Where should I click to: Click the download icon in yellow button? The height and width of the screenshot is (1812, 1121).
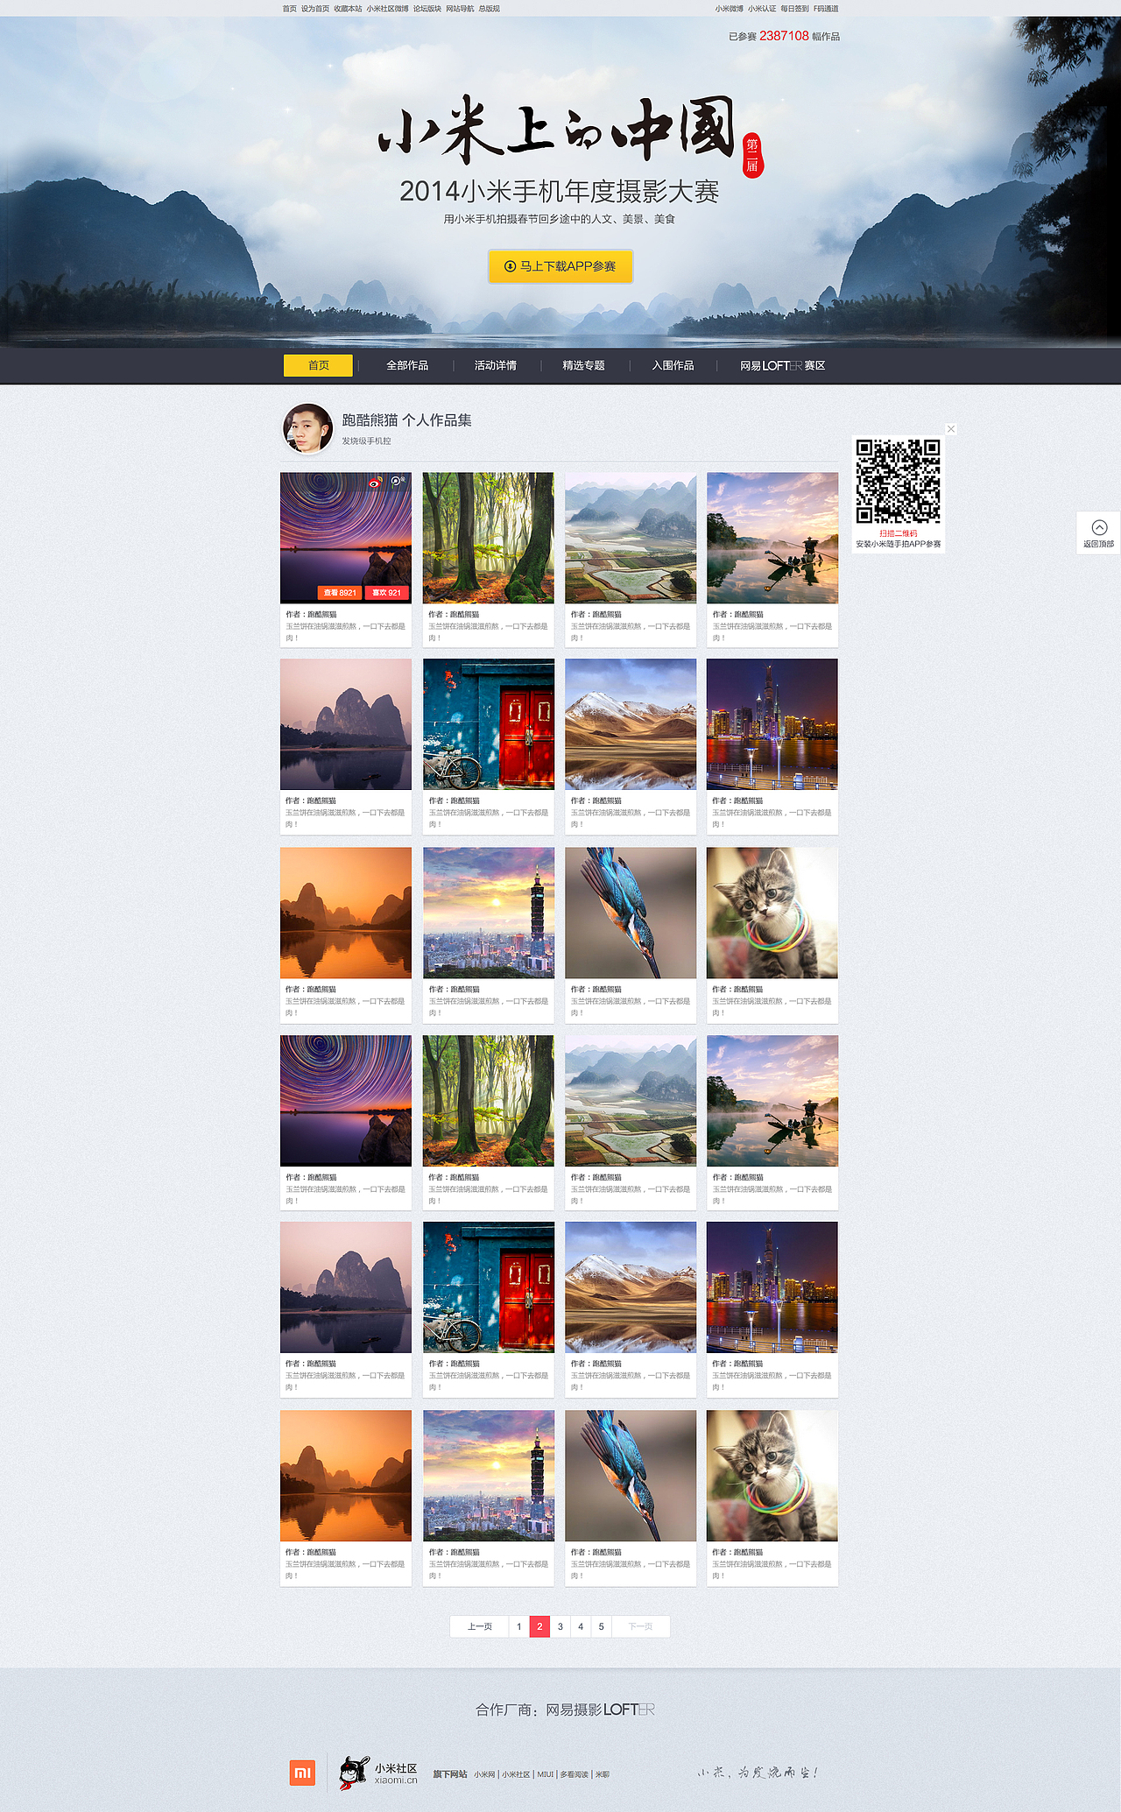[510, 266]
